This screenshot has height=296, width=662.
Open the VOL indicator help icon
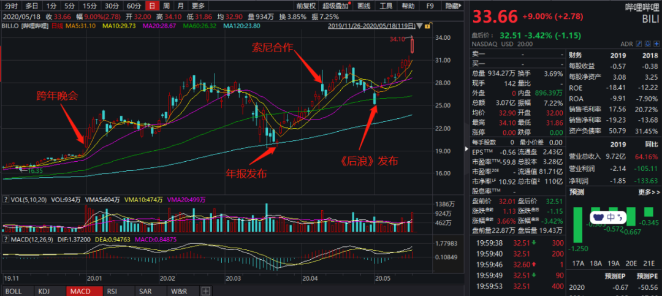point(6,199)
